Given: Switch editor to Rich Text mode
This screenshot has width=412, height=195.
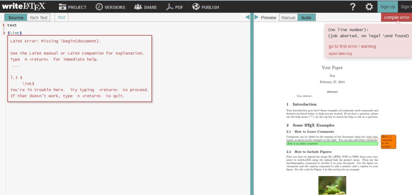Looking at the screenshot, I should (x=38, y=17).
